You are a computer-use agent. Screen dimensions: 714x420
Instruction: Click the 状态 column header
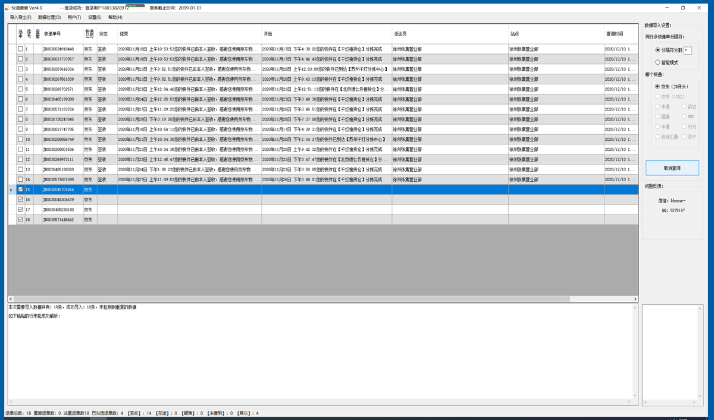pyautogui.click(x=107, y=34)
